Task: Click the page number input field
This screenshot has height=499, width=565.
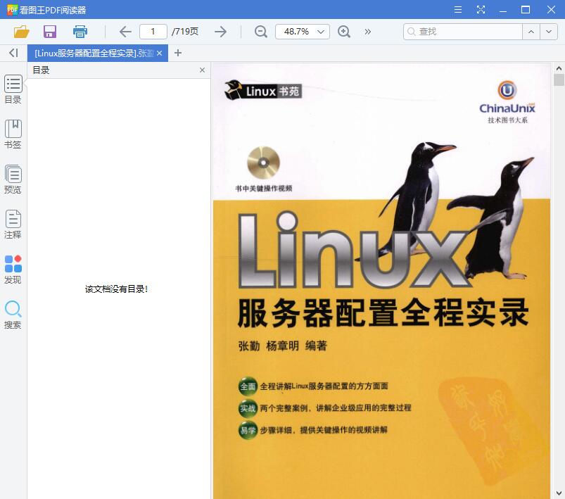Action: coord(153,32)
